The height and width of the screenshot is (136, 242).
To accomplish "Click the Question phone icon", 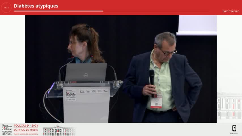I will coord(234,128).
